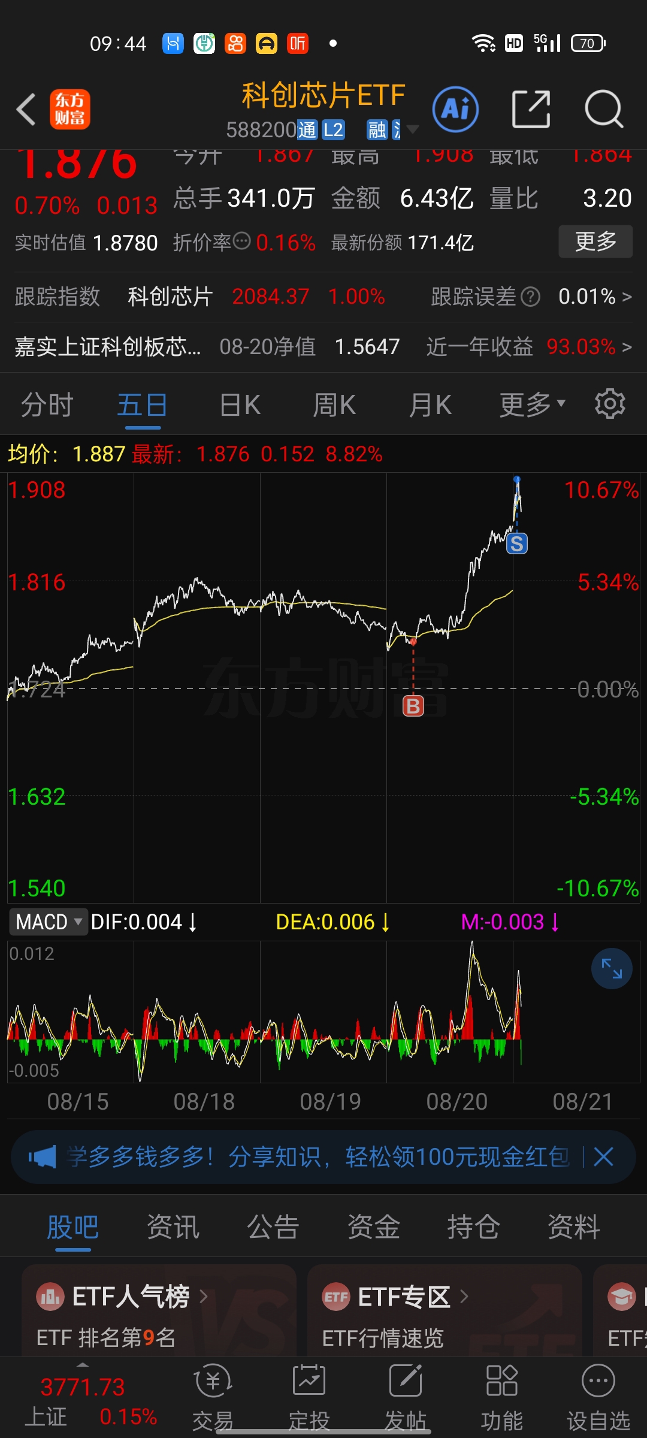Viewport: 647px width, 1438px height.
Task: Tap 实时估值 1.8780 value
Action: (125, 243)
